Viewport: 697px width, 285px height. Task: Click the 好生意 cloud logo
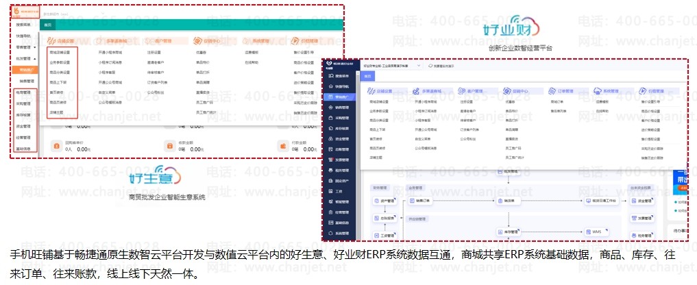coord(155,175)
